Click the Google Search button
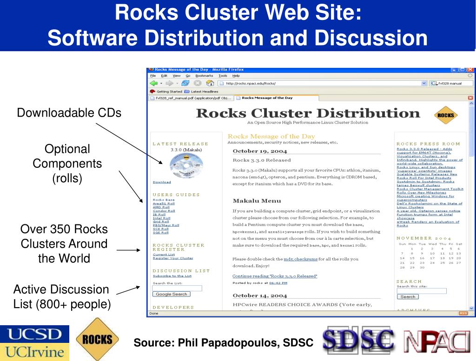 172,294
